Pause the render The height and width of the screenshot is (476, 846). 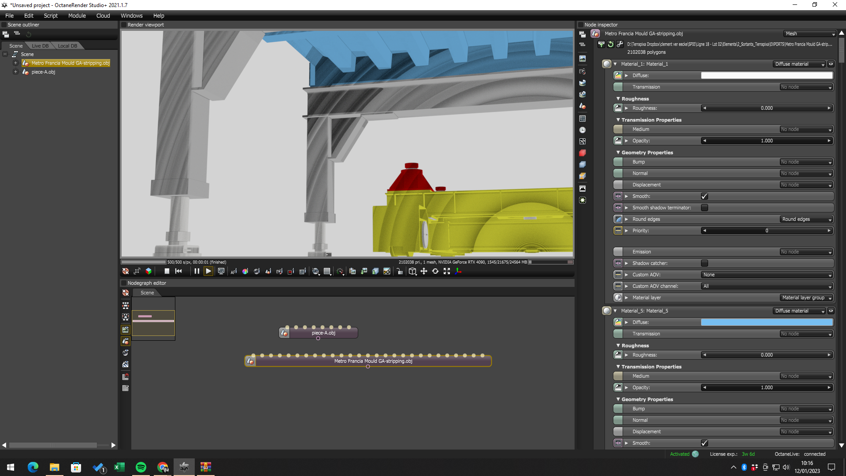pos(197,271)
